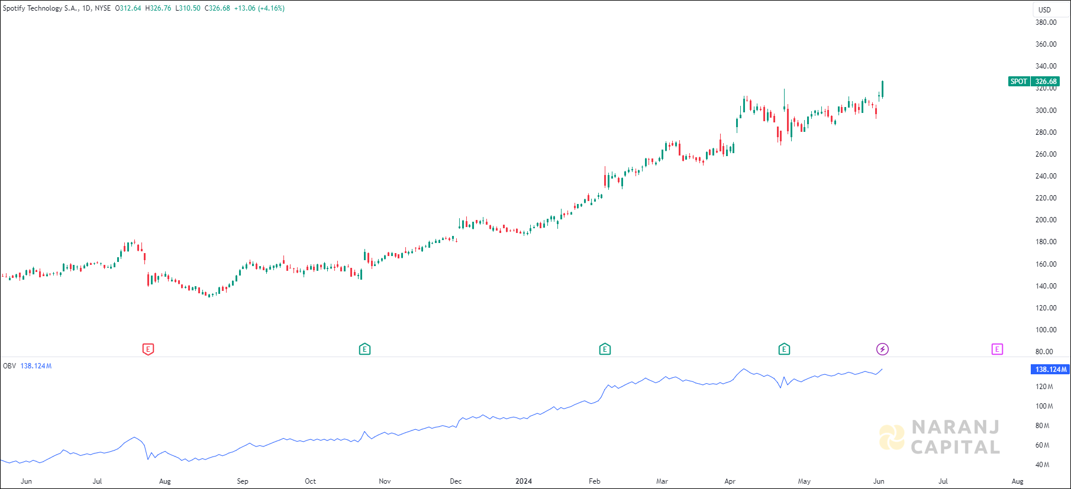
Task: Click the Feb label on time axis
Action: pyautogui.click(x=595, y=481)
